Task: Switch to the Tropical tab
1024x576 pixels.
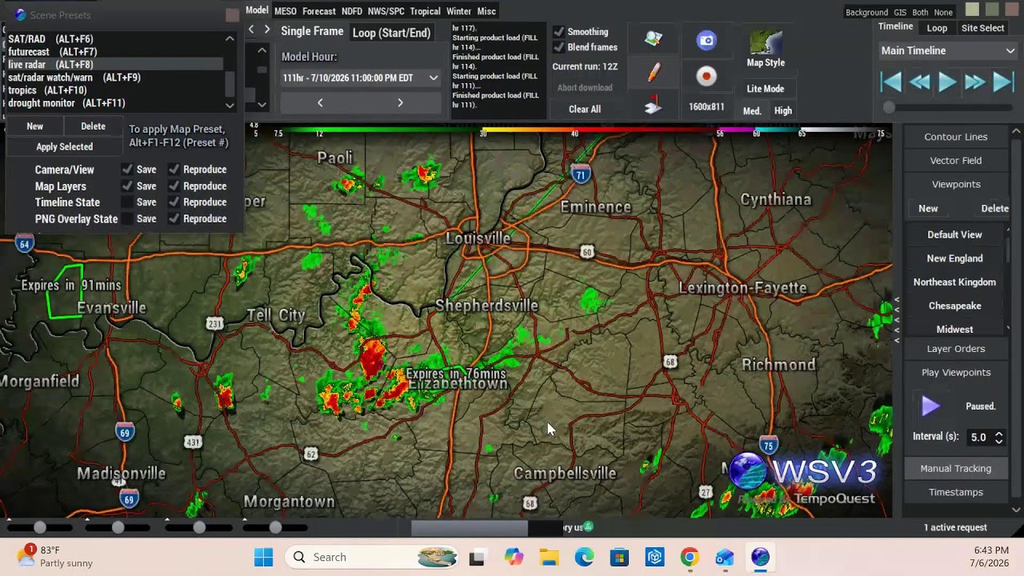Action: [425, 11]
